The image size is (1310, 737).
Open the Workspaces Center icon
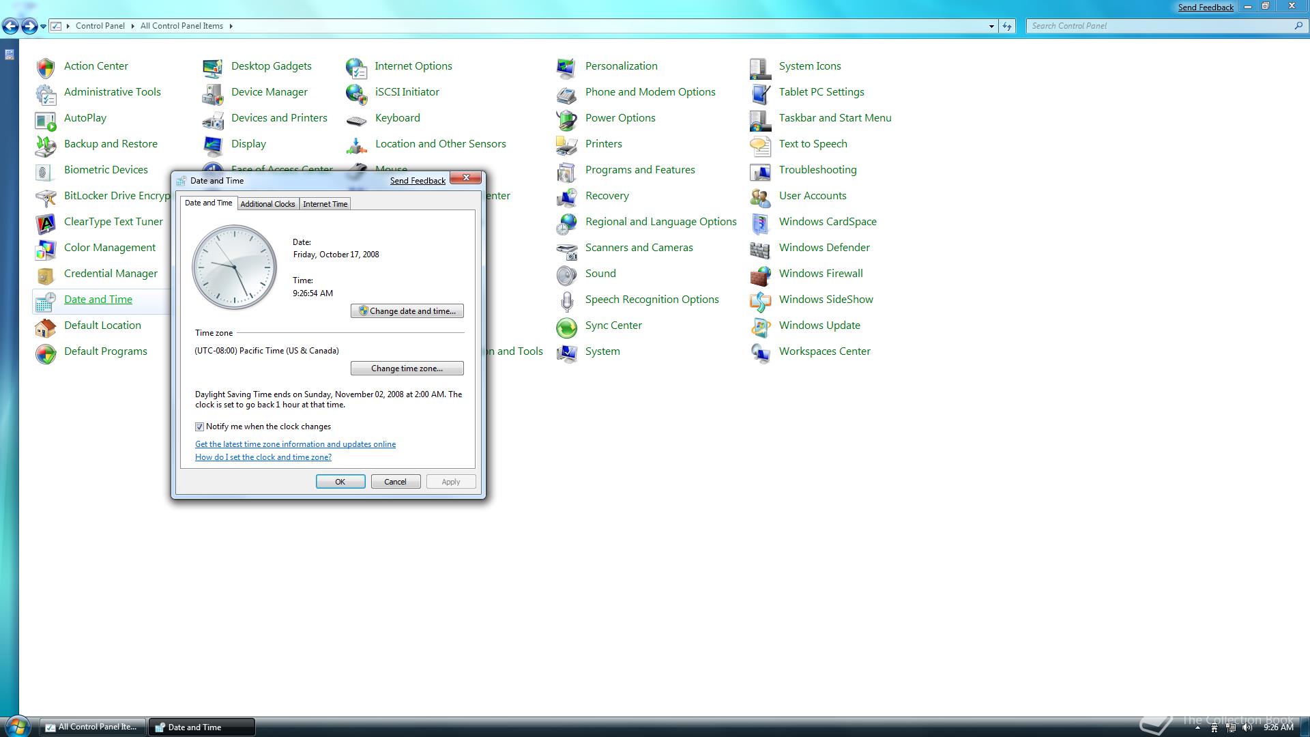tap(760, 352)
